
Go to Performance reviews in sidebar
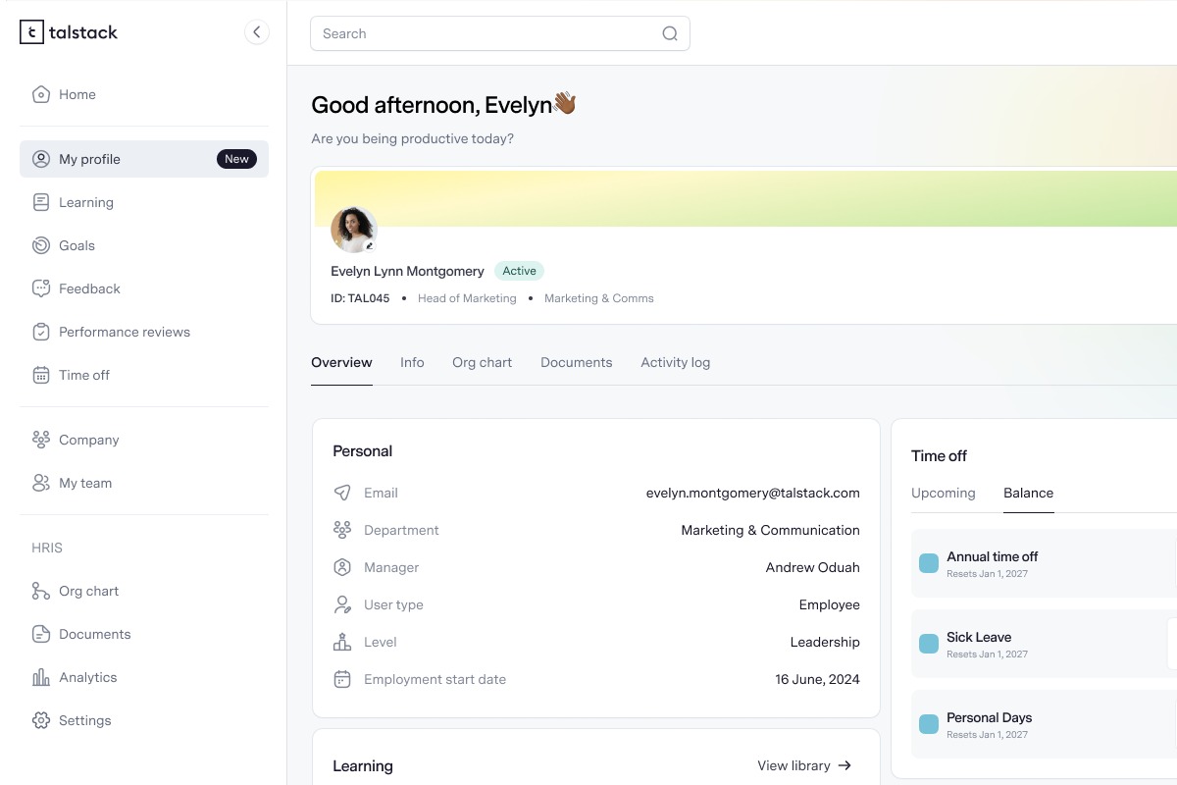[x=144, y=332]
